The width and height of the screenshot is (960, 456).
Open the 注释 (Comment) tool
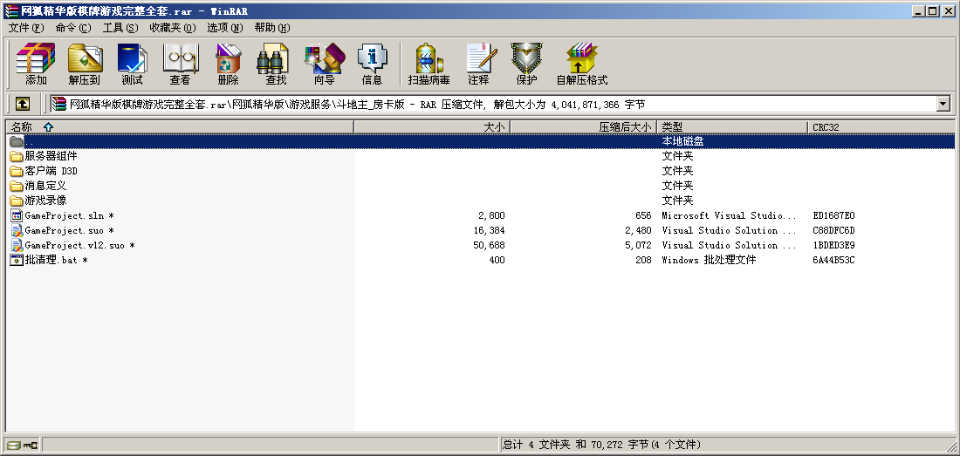point(478,65)
